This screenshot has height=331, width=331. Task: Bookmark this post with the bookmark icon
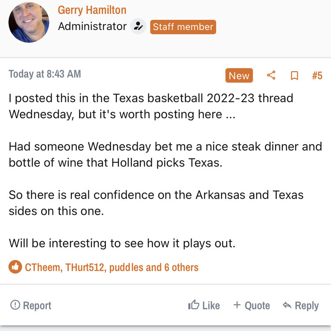pos(294,75)
